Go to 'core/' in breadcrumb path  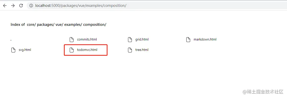31,25
